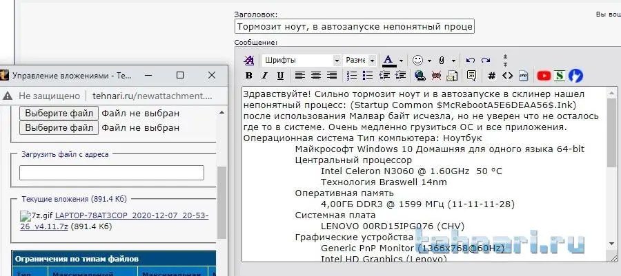Click the tehnari.ru address bar URL
Screen dimensions: 621x276
pyautogui.click(x=152, y=96)
